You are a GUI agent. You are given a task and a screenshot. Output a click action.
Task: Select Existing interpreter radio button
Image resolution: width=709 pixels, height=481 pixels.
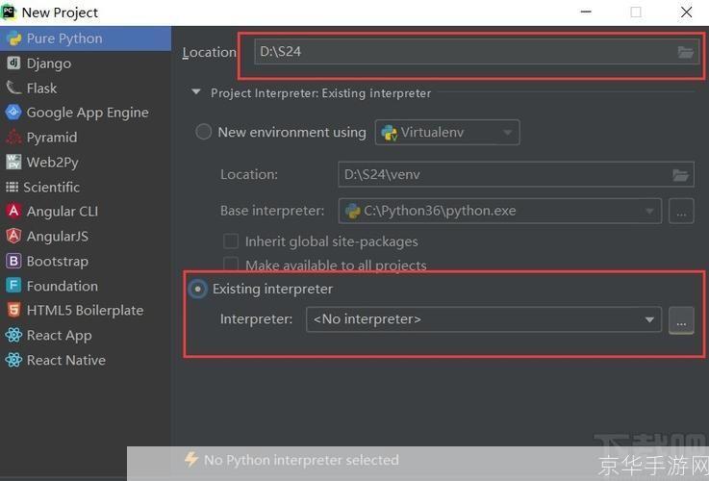coord(198,289)
